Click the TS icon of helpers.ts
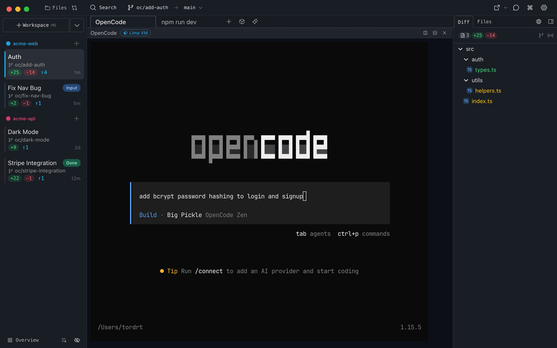Screen dimensions: 557x348 click(x=470, y=90)
